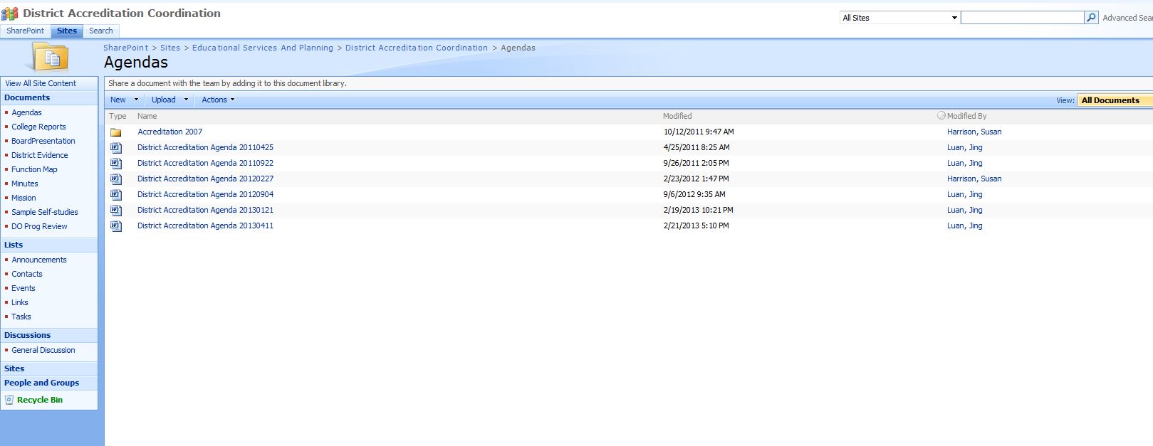
Task: Click the District Accreditation site logo icon
Action: 10,14
